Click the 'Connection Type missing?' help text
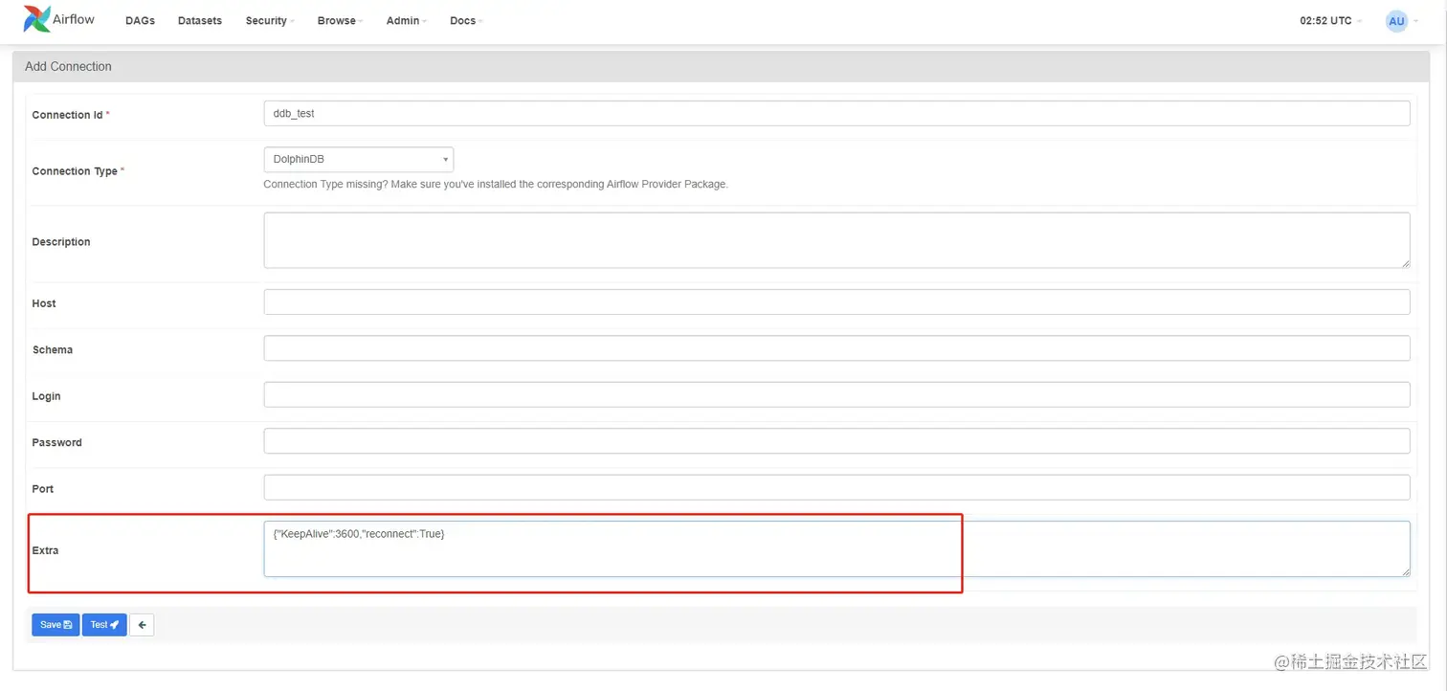The height and width of the screenshot is (691, 1447). click(496, 184)
